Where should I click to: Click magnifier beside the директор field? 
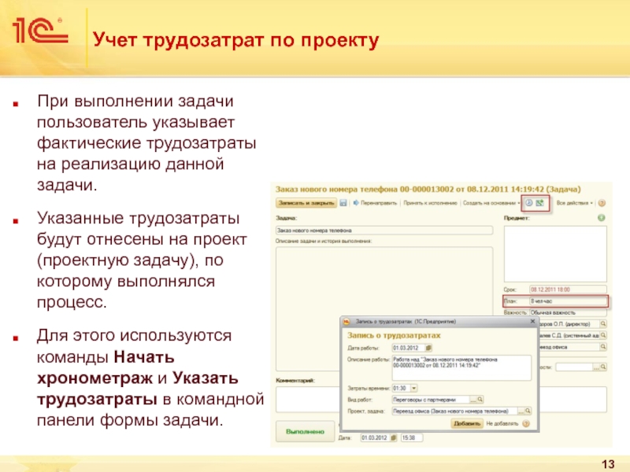[603, 323]
